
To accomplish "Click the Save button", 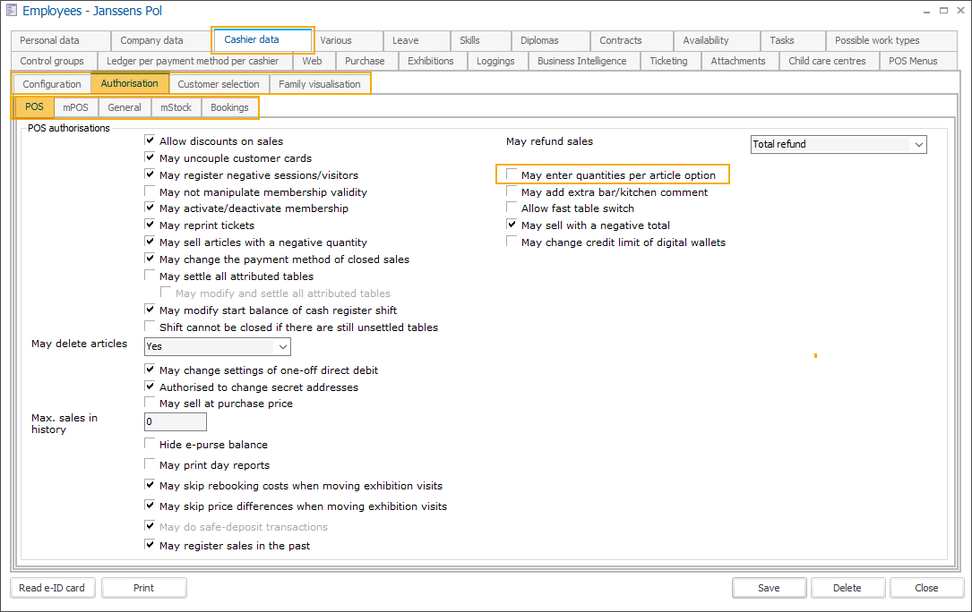I will click(768, 588).
